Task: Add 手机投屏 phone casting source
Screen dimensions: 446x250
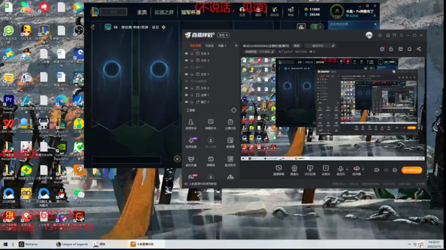Action: (310, 171)
